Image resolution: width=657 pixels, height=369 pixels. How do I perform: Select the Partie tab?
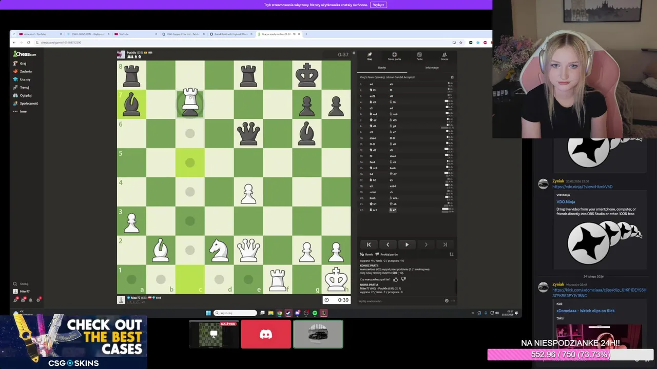tap(419, 56)
